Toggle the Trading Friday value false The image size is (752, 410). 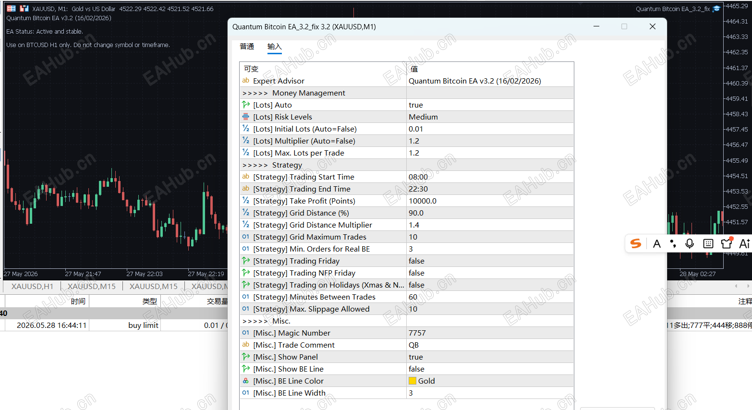490,261
